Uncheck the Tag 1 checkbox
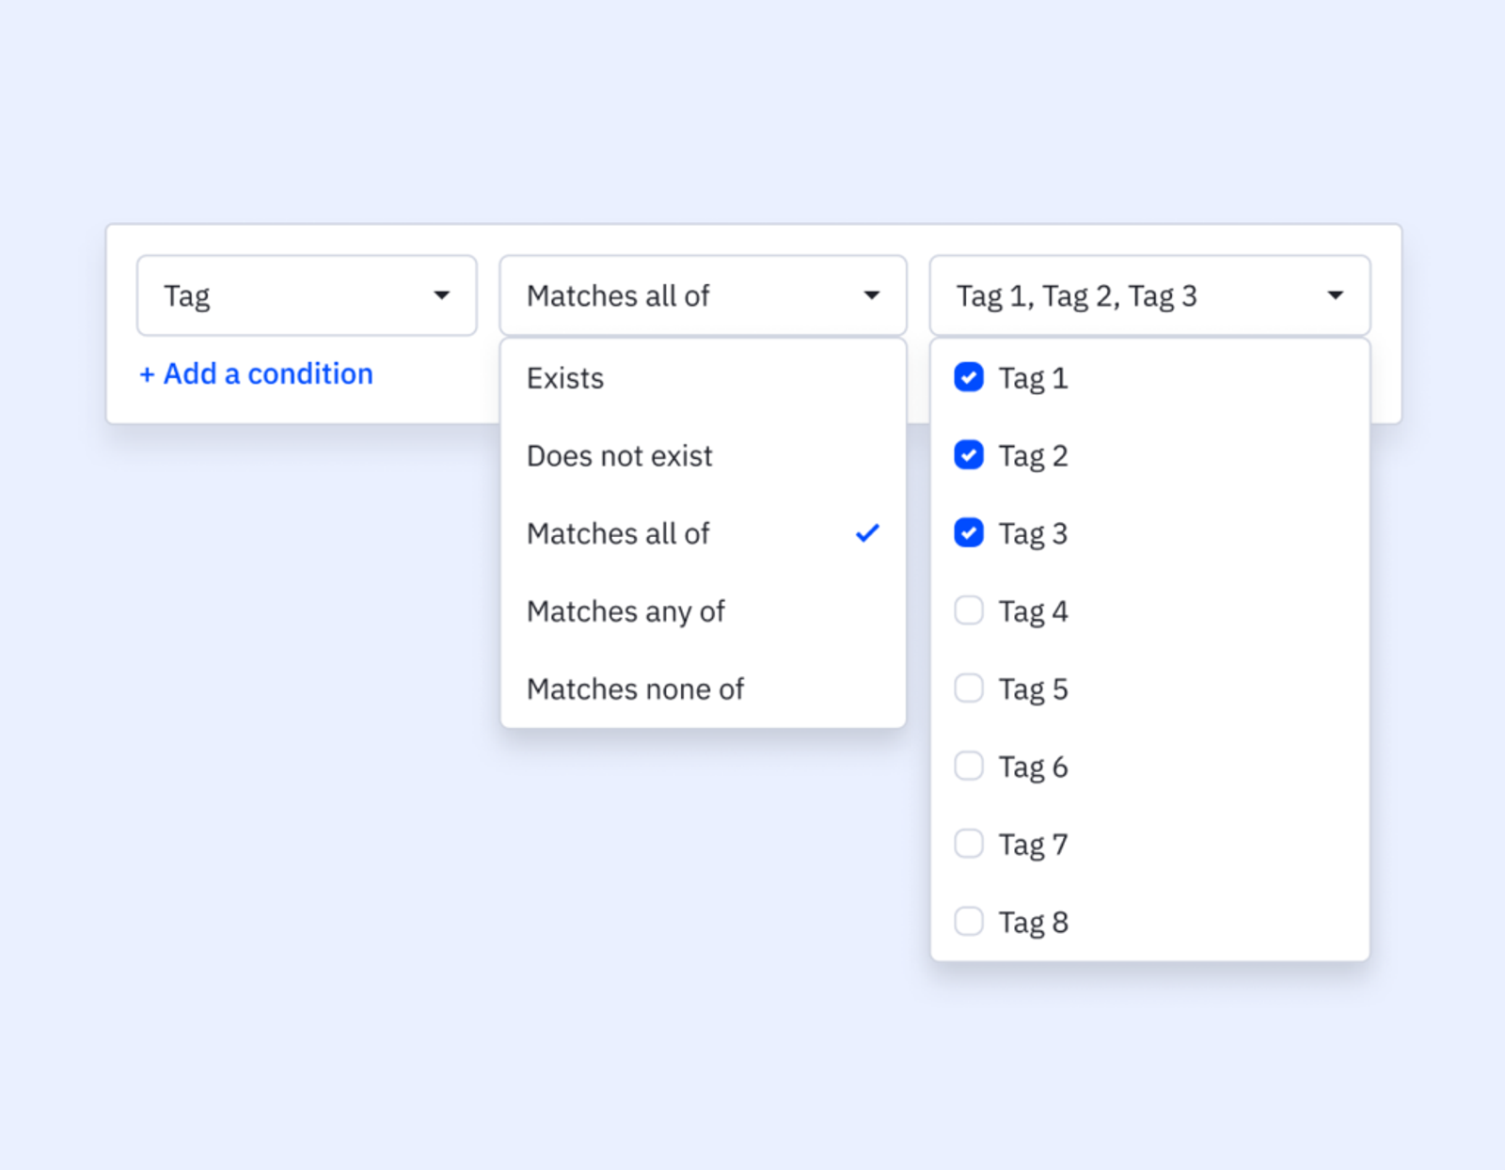The image size is (1505, 1170). coord(968,377)
